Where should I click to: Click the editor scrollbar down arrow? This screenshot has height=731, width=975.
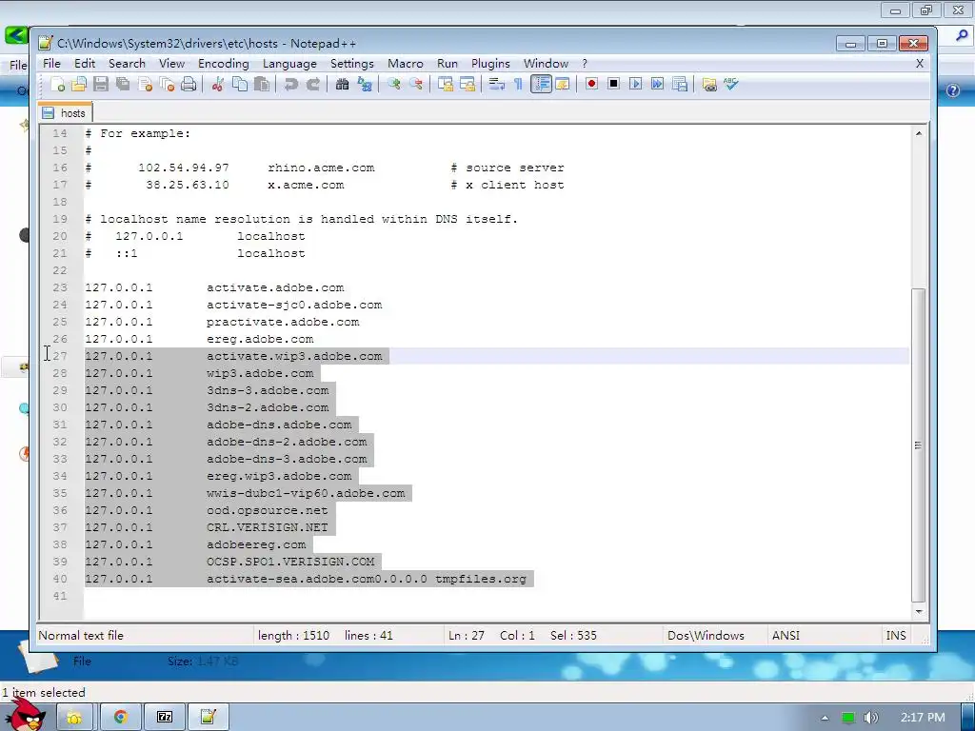click(919, 612)
